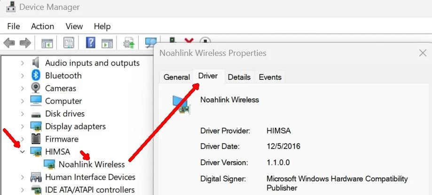Select IDE ATA/ATAPI controllers label
432x195 pixels.
coord(90,190)
